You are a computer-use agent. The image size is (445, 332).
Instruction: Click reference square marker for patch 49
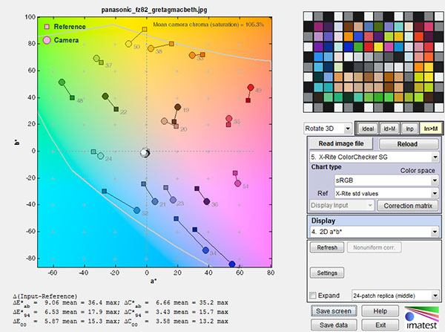click(248, 100)
